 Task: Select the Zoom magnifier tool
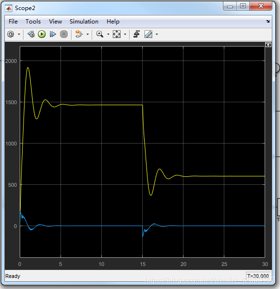coord(100,34)
